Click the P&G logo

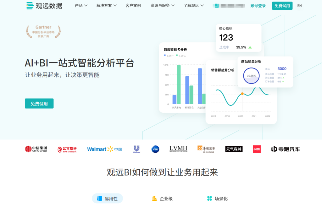coord(155,149)
